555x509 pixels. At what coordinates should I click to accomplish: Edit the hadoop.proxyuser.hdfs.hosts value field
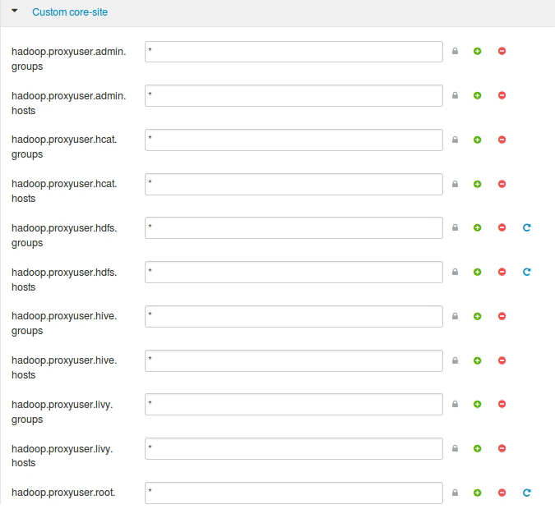294,272
